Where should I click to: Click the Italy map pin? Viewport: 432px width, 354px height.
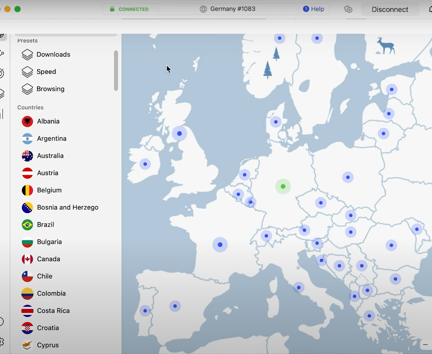(299, 288)
